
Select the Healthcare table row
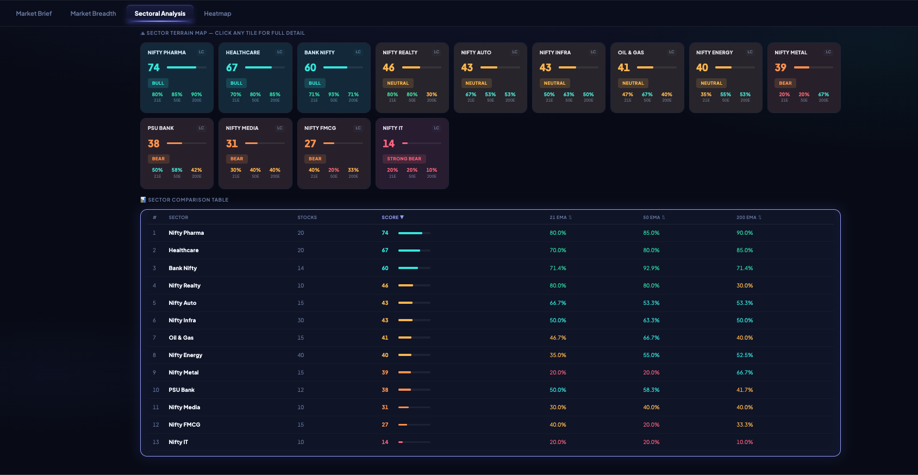coord(490,250)
